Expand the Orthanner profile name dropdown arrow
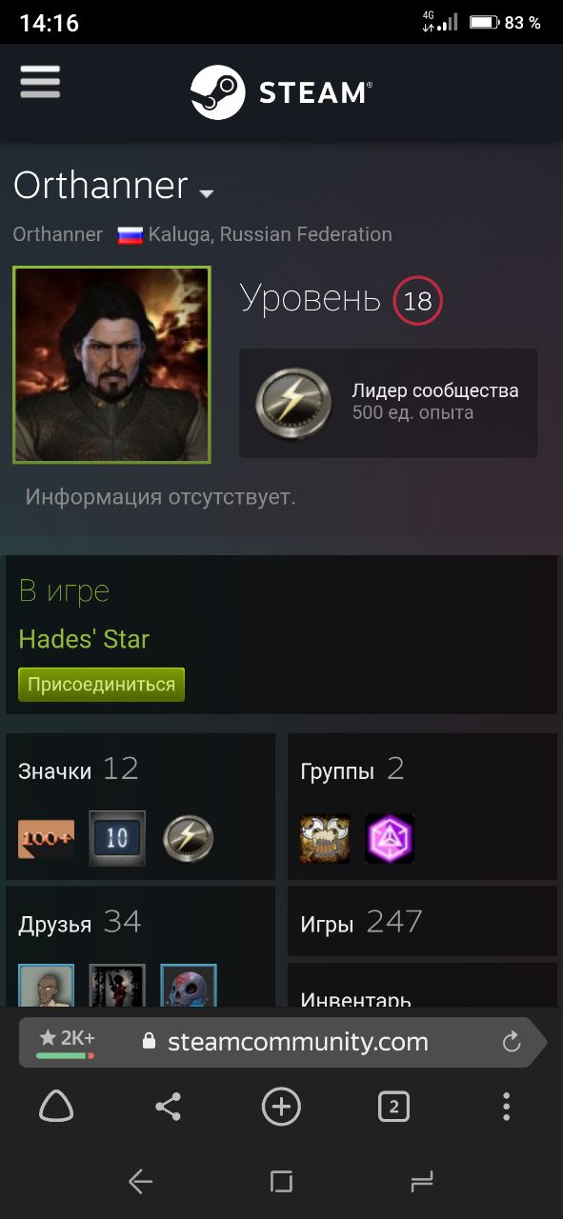Viewport: 563px width, 1219px height. (x=207, y=193)
